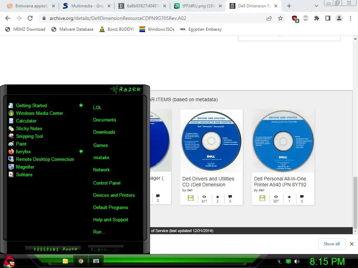Image resolution: width=358 pixels, height=268 pixels.
Task: Open the Games folder
Action: [x=100, y=145]
